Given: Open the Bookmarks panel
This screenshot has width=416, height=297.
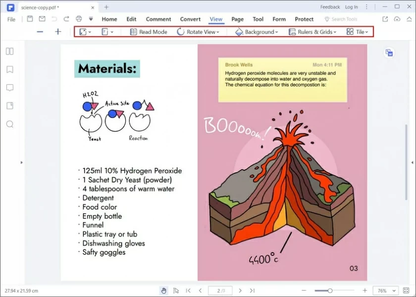Looking at the screenshot, I should point(10,69).
